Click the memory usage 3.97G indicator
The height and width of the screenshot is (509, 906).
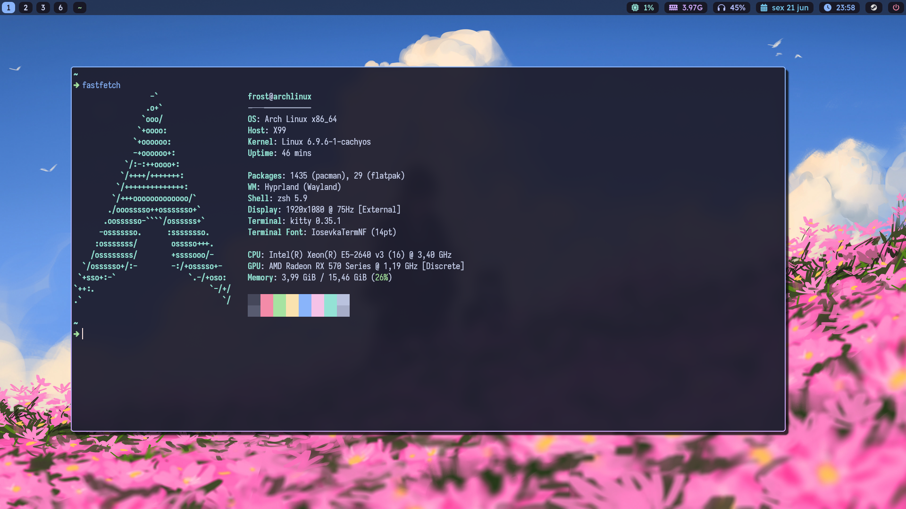click(x=686, y=8)
